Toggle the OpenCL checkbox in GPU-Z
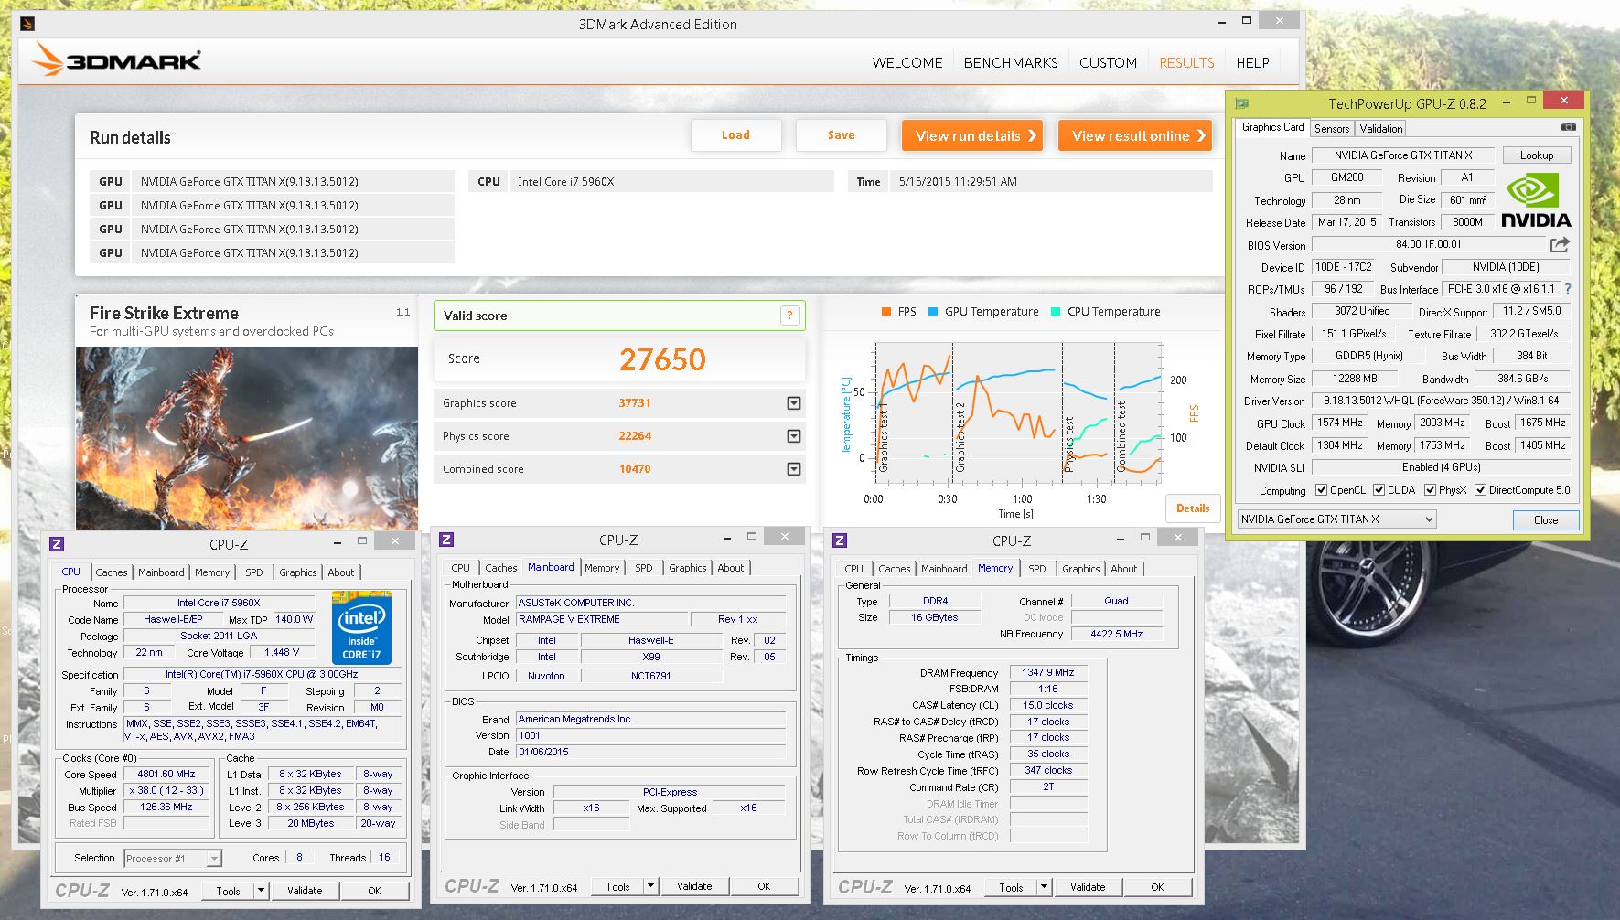 (1321, 490)
